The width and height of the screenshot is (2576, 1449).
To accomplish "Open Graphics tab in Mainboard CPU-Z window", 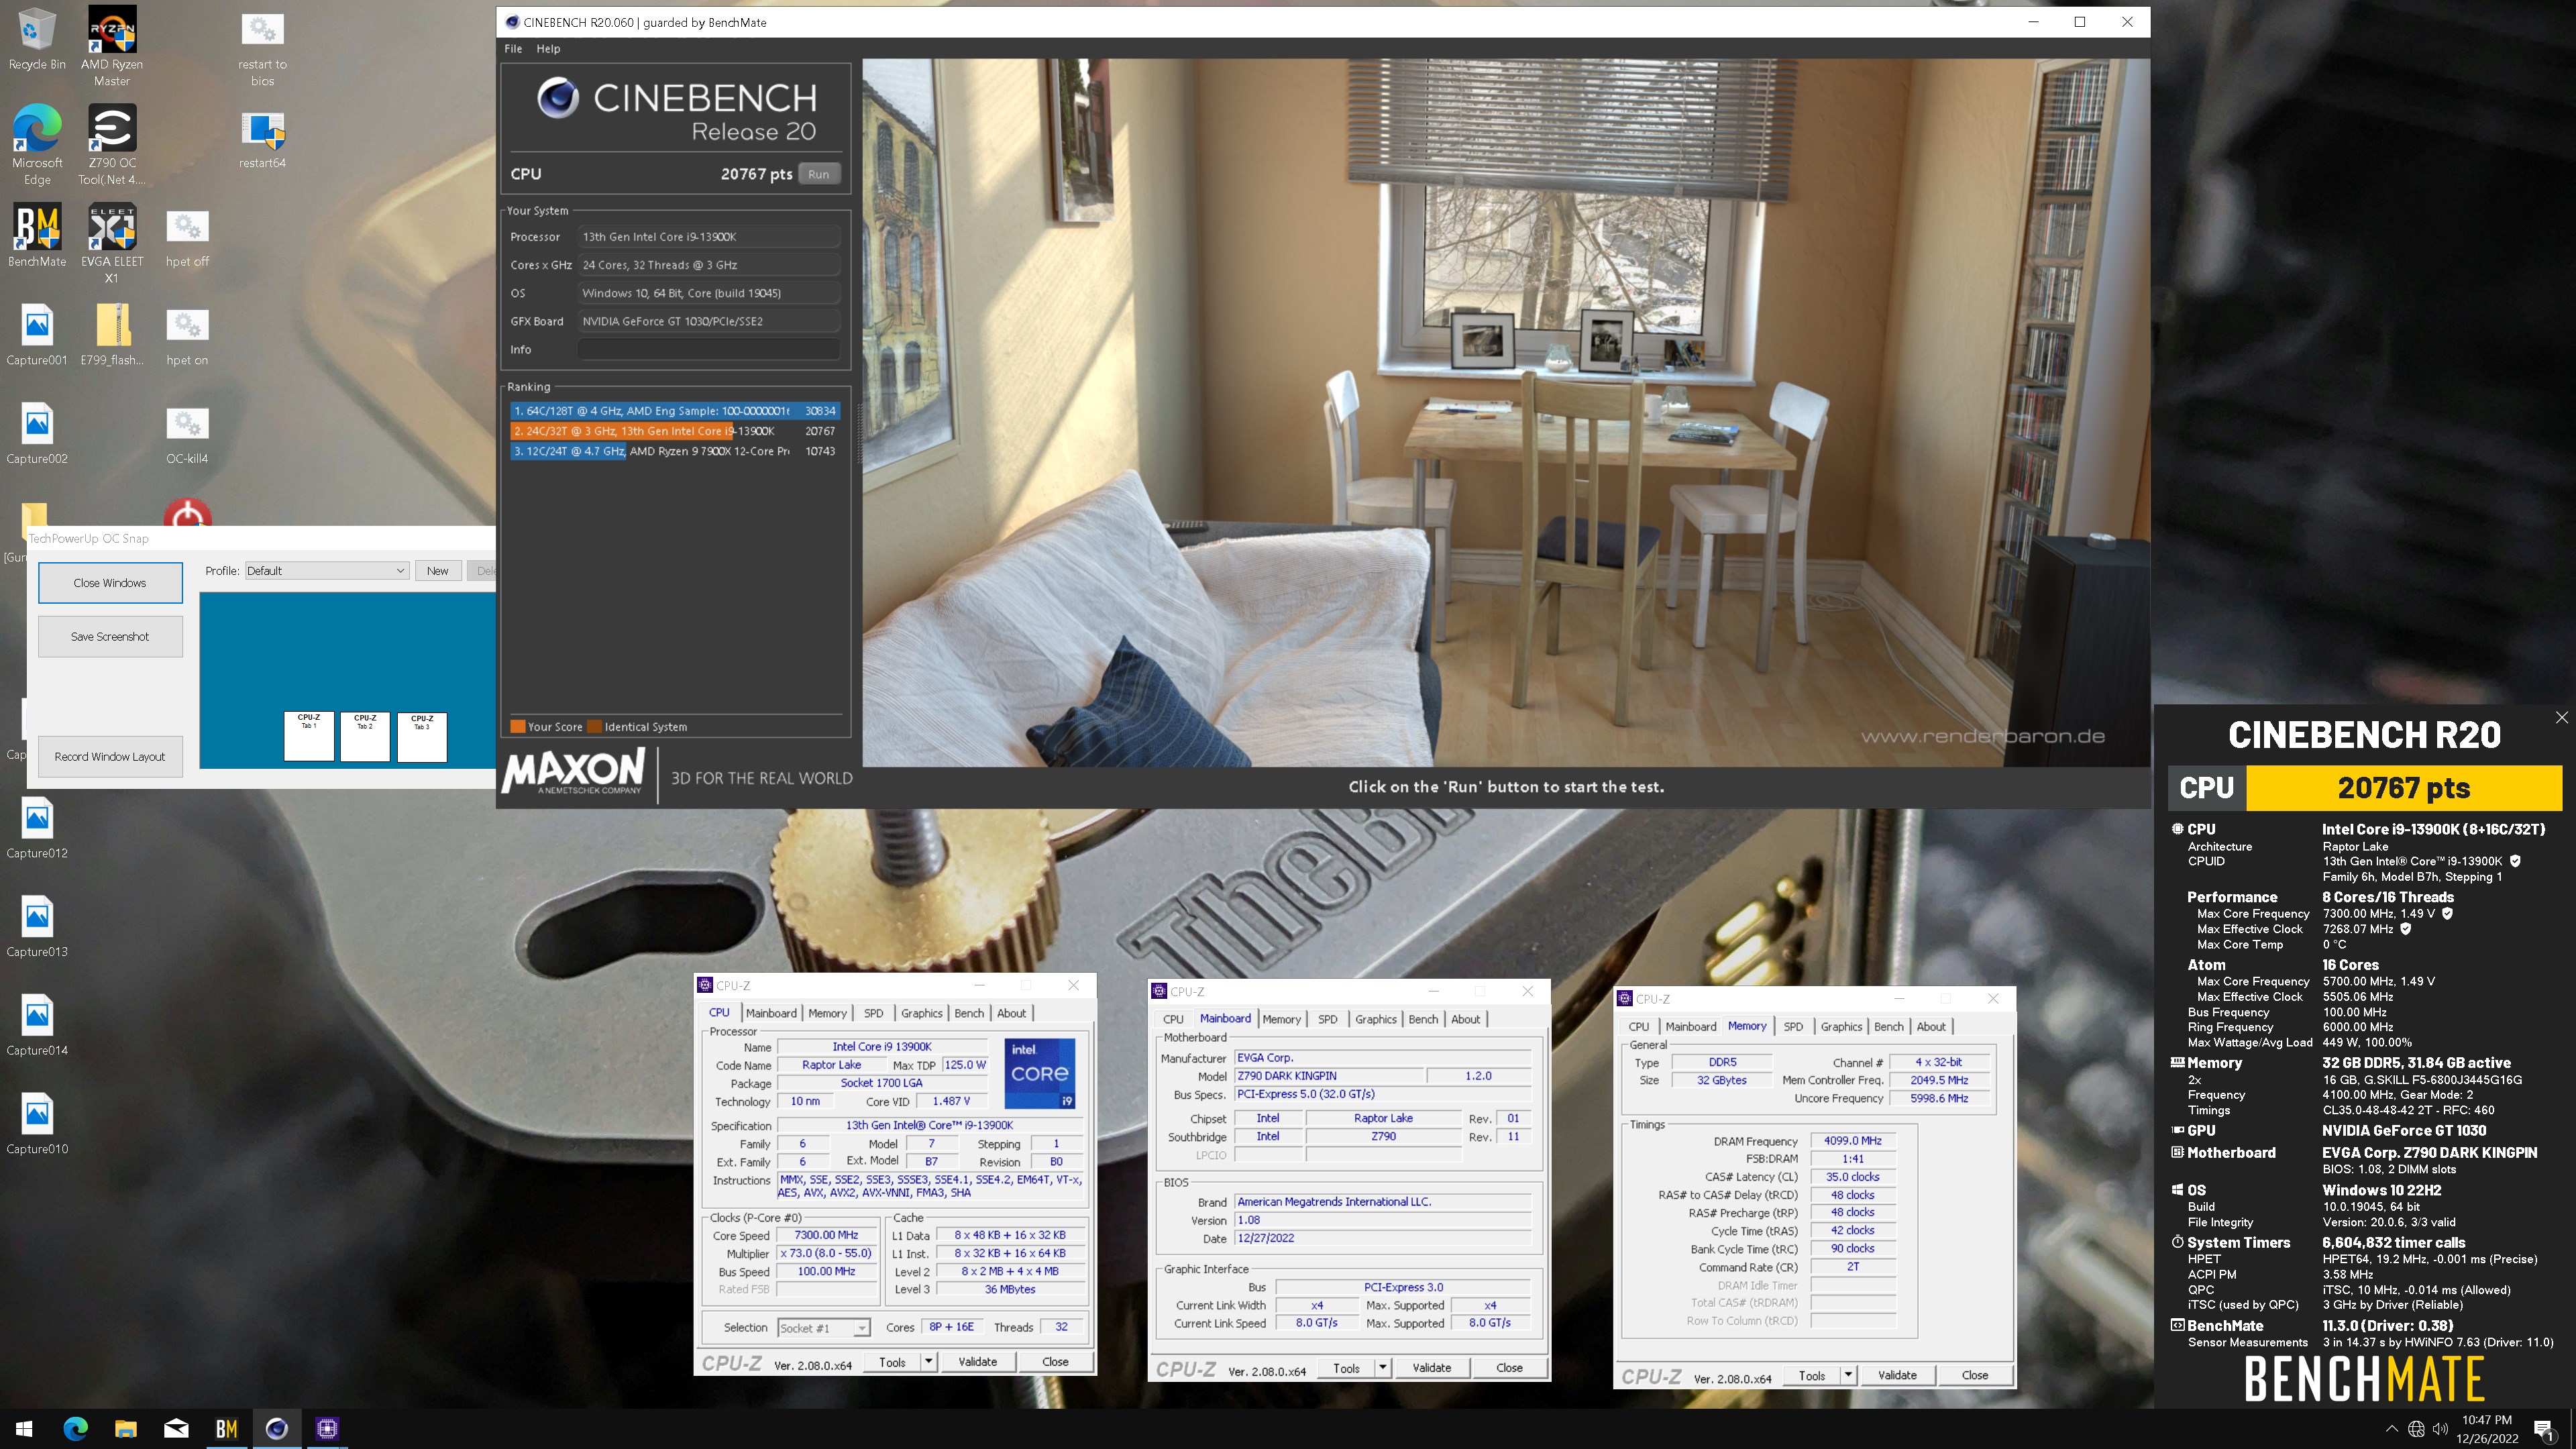I will tap(1376, 1019).
